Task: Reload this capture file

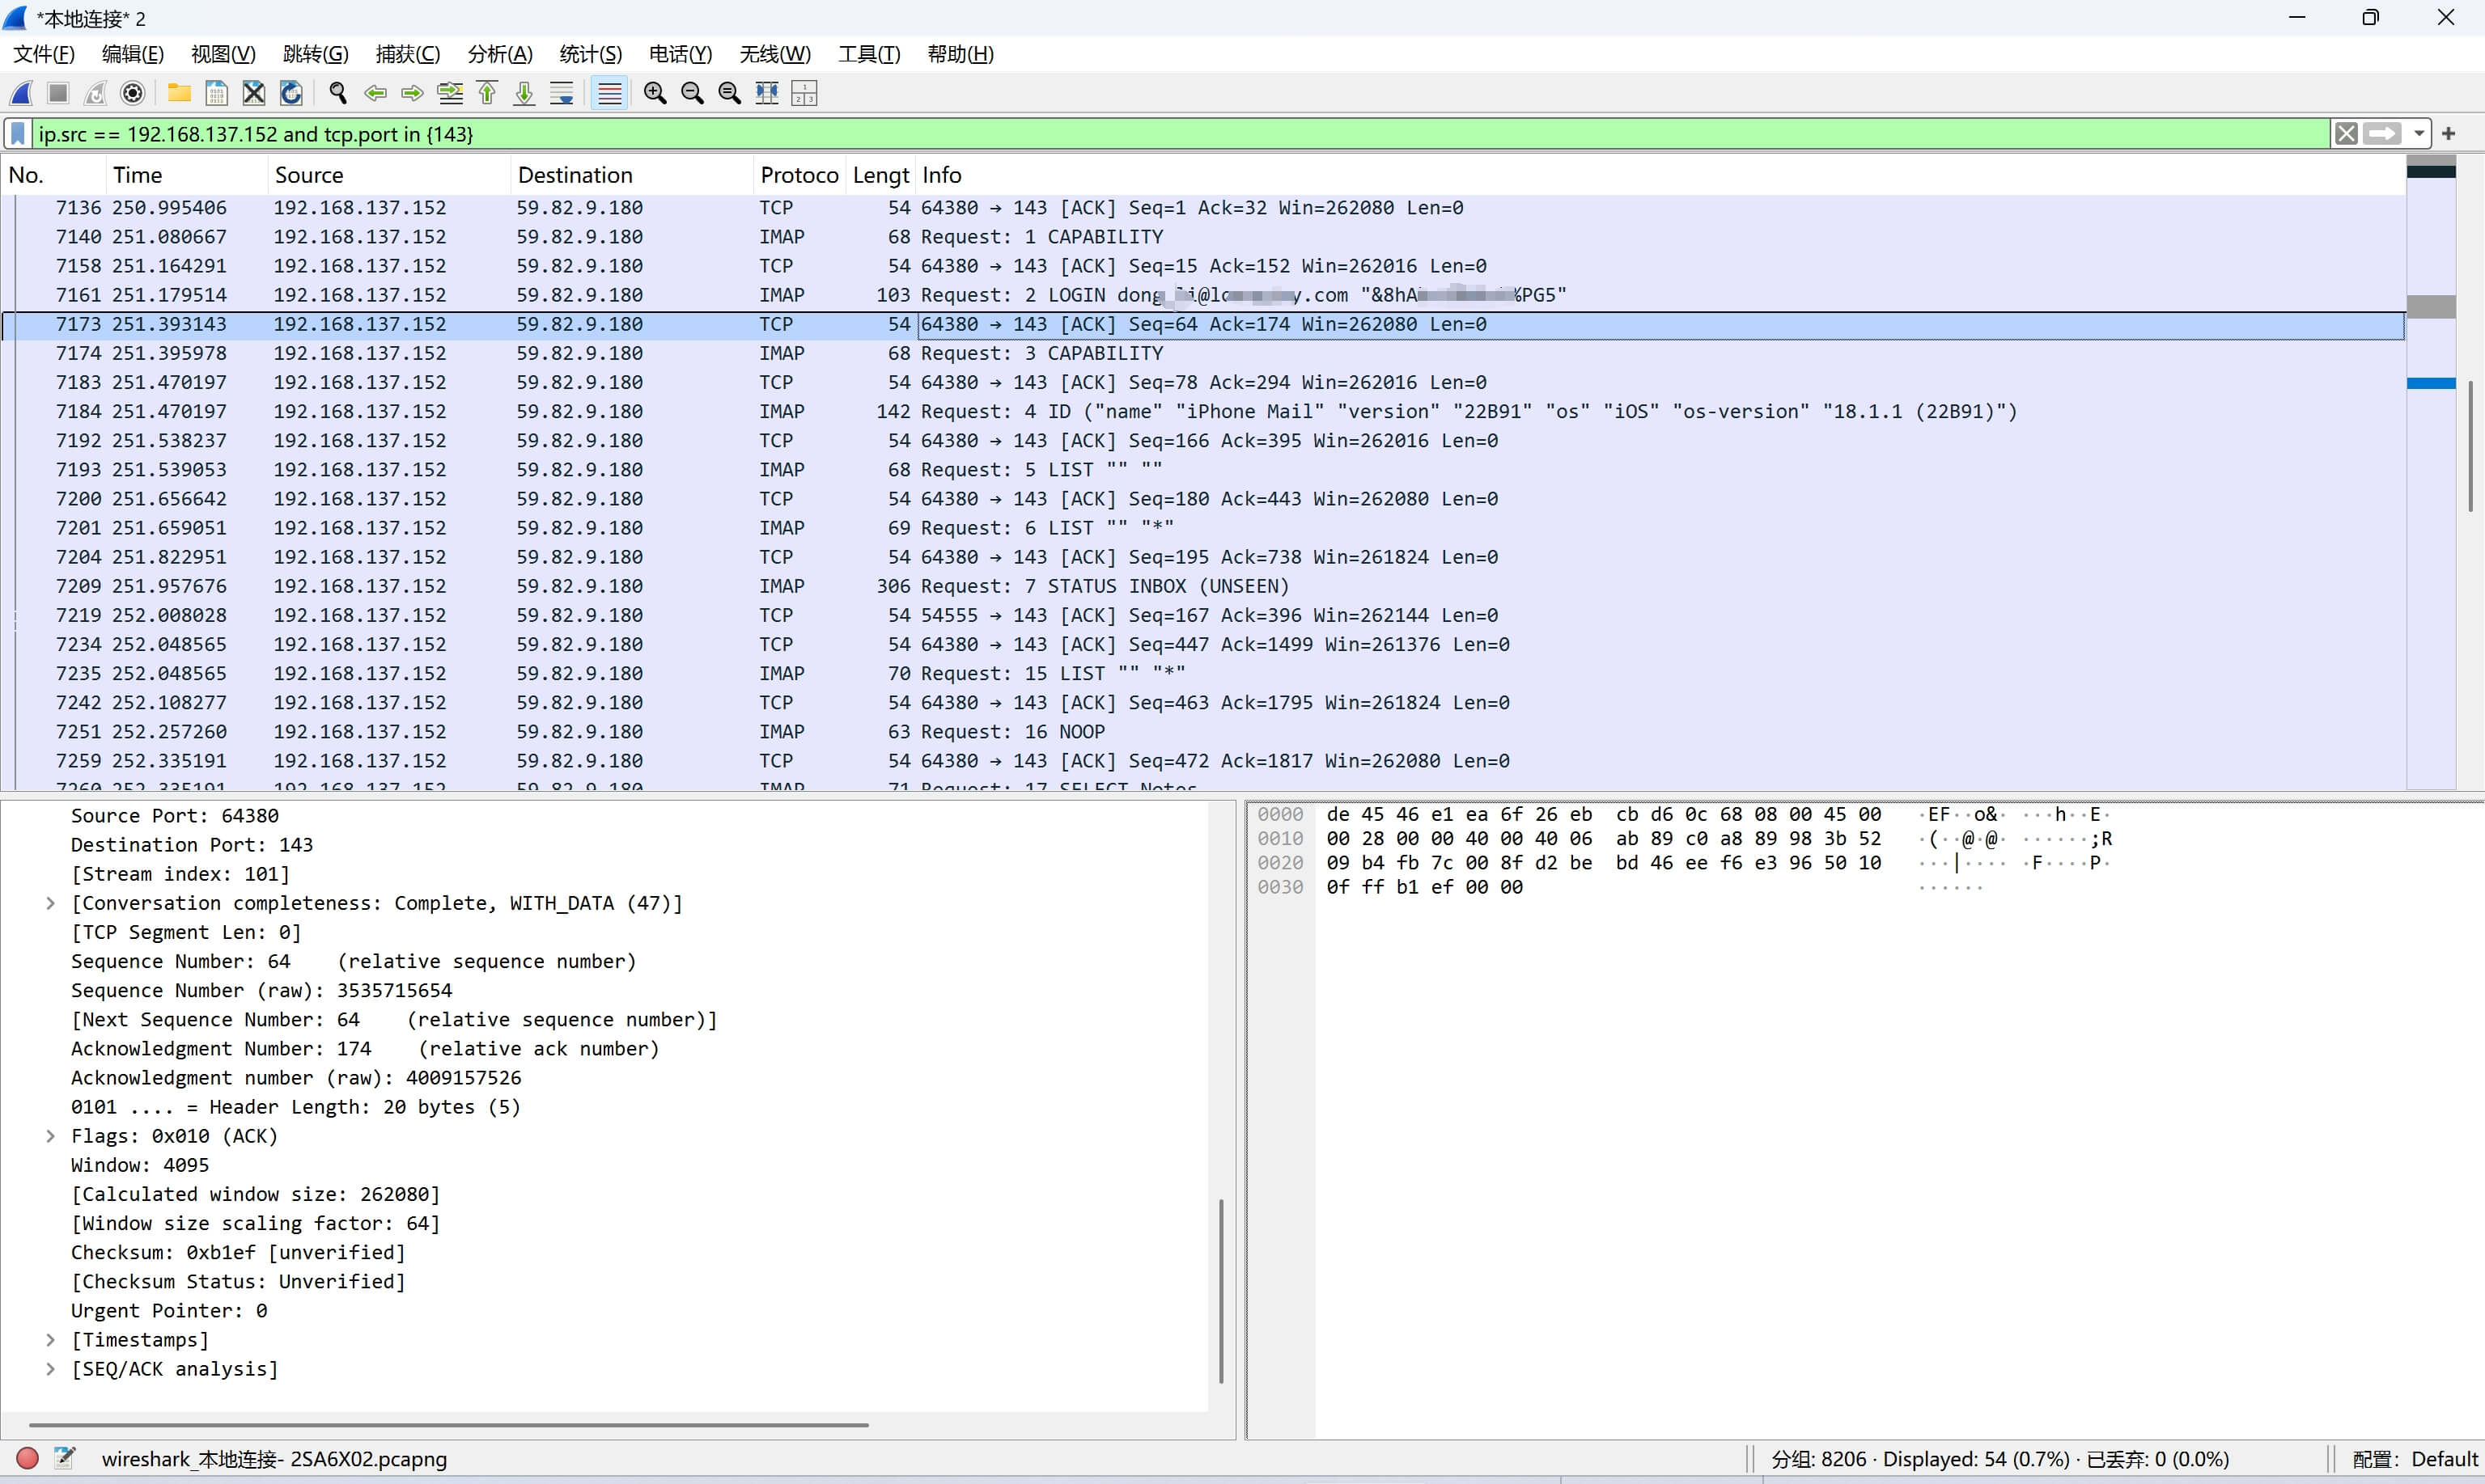Action: click(x=291, y=93)
